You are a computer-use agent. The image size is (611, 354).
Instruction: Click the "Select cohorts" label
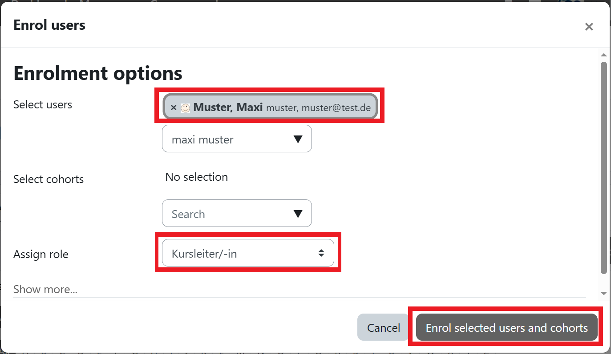point(49,179)
